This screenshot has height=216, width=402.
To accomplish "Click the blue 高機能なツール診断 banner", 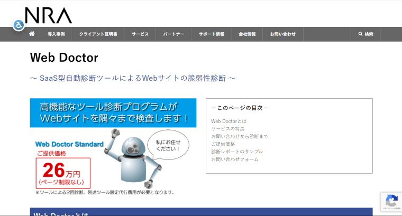I will tap(113, 113).
